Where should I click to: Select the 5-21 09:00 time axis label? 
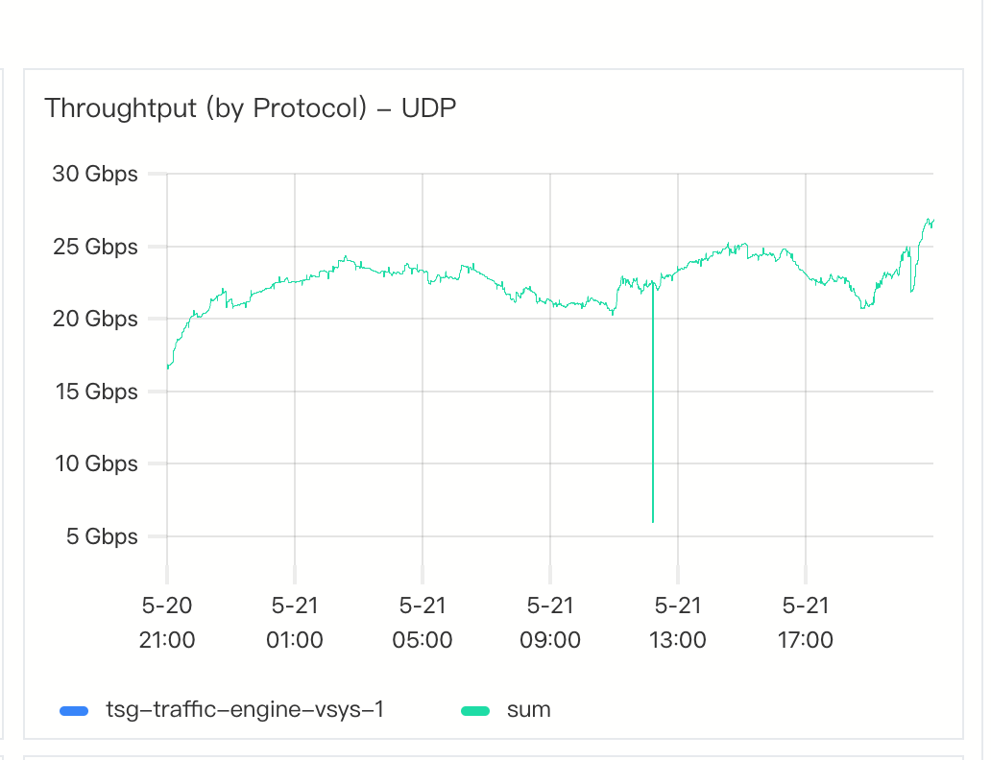(x=550, y=623)
